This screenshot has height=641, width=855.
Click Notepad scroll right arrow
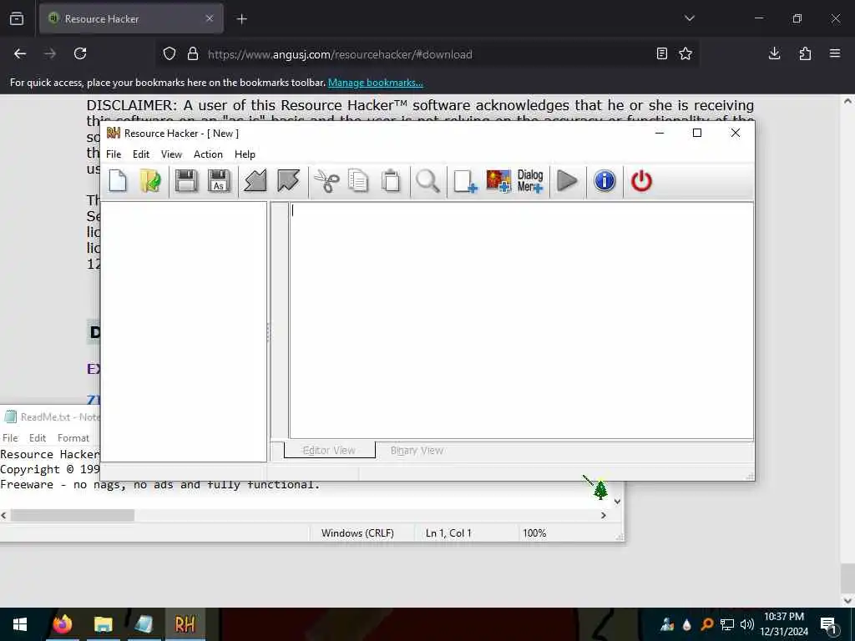[x=603, y=515]
